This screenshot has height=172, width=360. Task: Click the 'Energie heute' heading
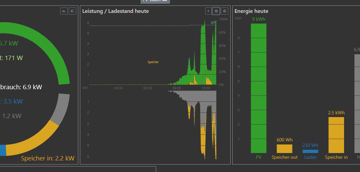[251, 11]
